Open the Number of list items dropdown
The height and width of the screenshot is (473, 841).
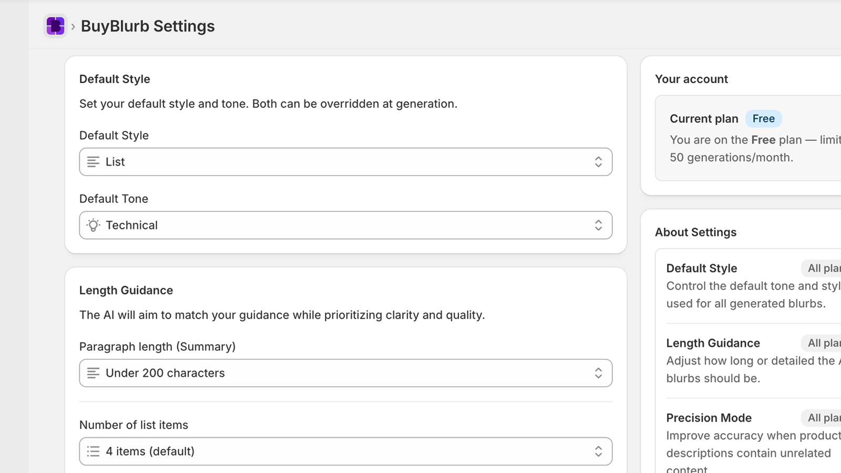(345, 451)
